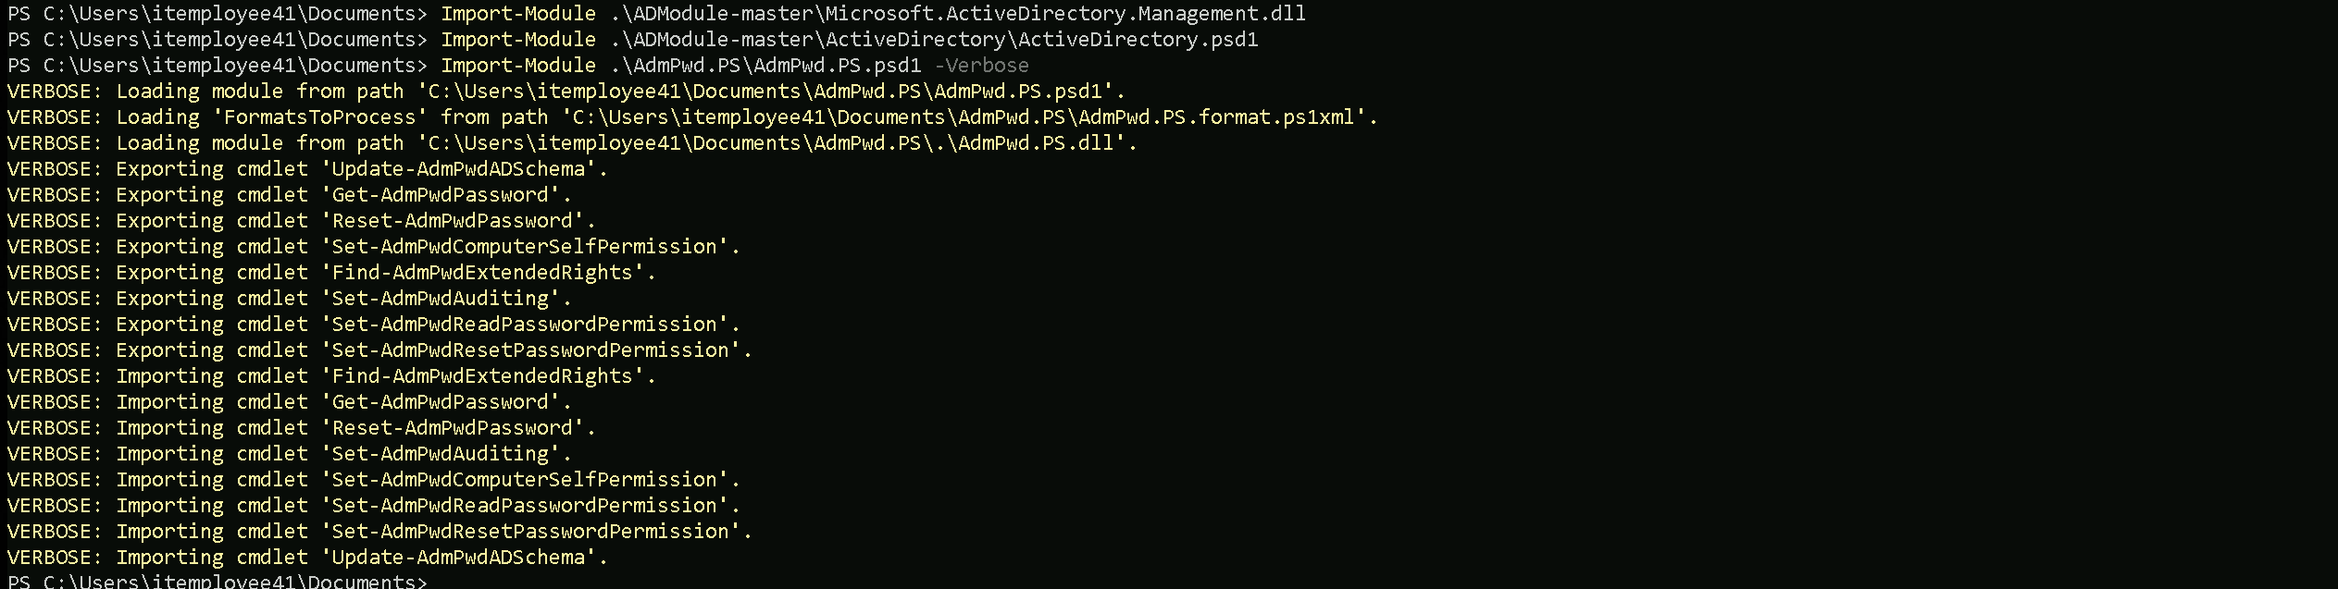Click the AdmPwd.PS.format.ps1xml path text
The image size is (2338, 589).
click(970, 117)
